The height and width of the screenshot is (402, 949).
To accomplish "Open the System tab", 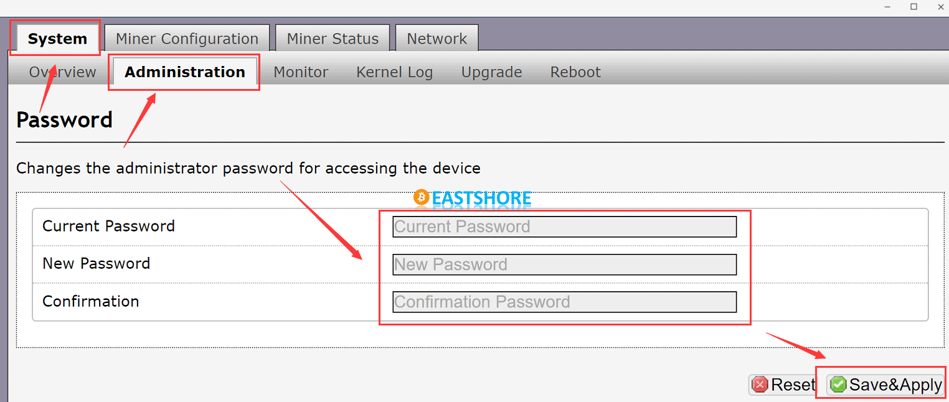I will (57, 39).
